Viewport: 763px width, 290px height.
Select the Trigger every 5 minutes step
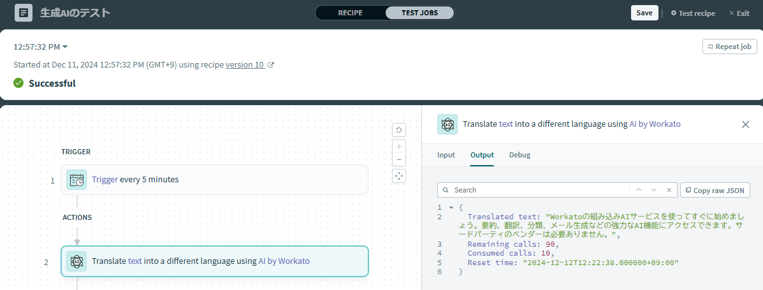[215, 180]
